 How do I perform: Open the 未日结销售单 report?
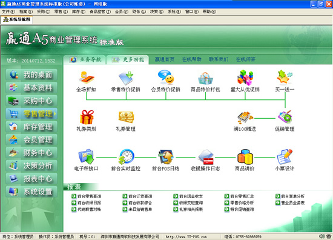[137, 209]
